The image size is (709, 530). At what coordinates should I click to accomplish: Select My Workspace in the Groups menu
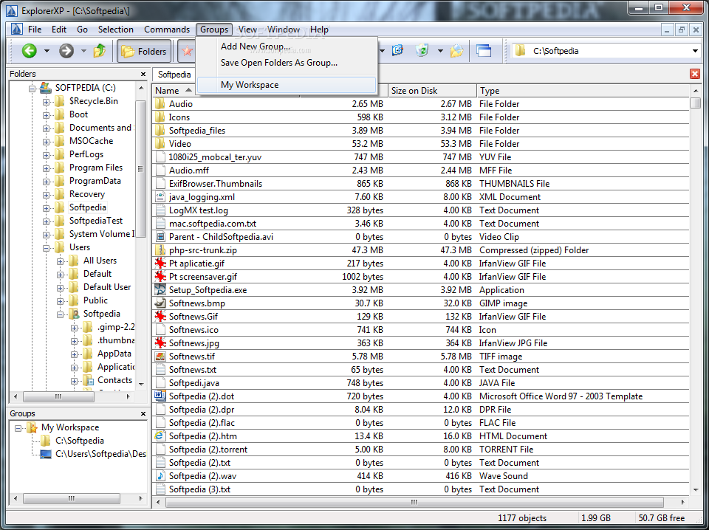click(x=287, y=84)
